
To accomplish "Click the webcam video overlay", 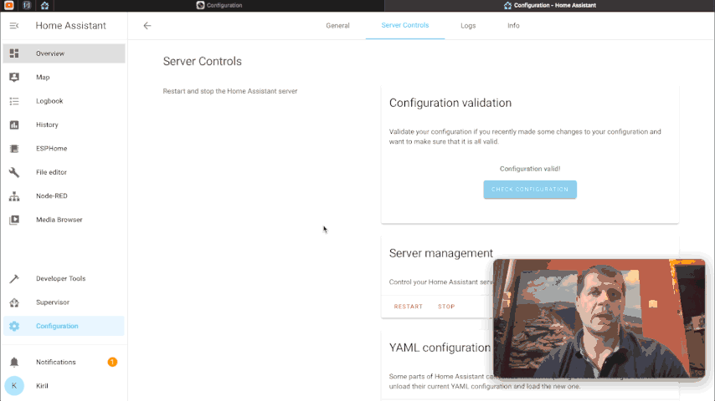I will pos(599,318).
